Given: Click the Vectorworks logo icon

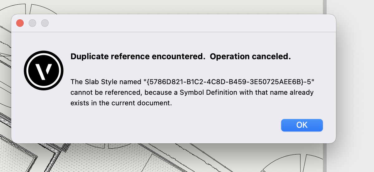Looking at the screenshot, I should coord(44,71).
